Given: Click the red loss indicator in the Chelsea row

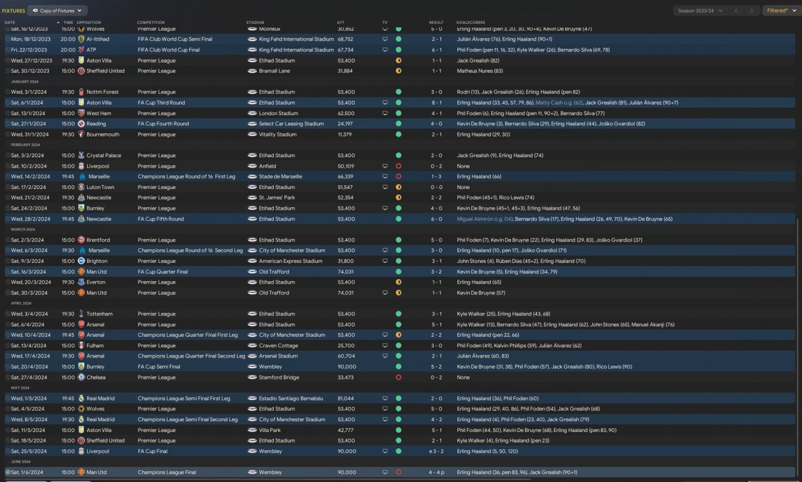Looking at the screenshot, I should point(398,377).
